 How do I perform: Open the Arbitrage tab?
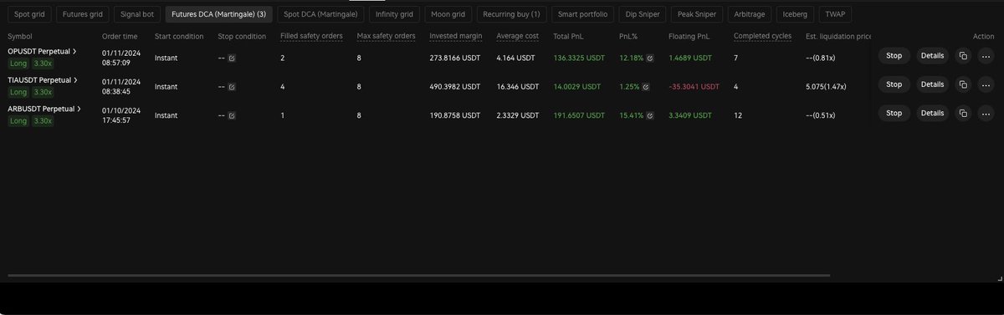point(749,14)
